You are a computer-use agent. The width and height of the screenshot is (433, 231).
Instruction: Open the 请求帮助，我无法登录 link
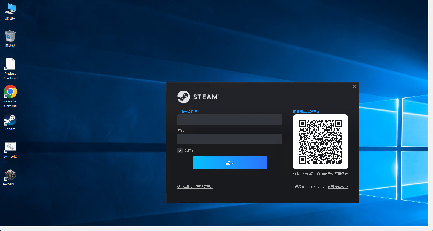click(x=195, y=187)
